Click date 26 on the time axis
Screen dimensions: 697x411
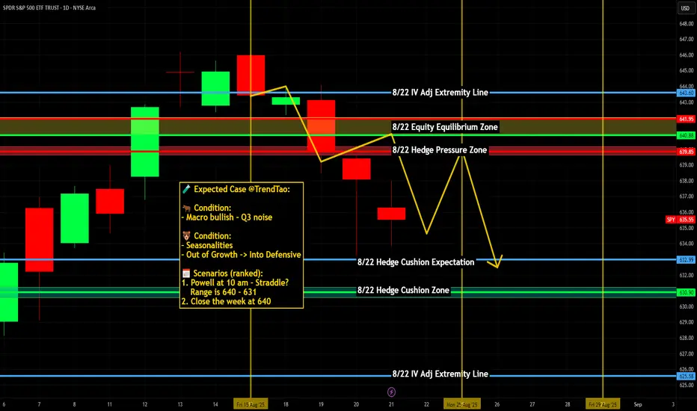point(497,404)
